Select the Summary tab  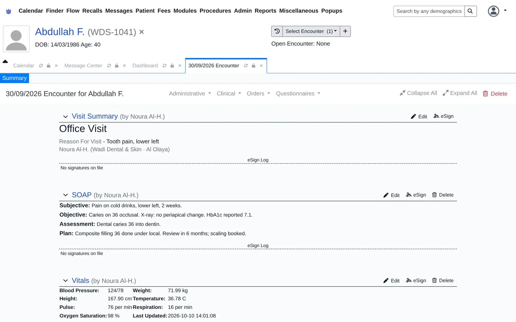click(15, 78)
